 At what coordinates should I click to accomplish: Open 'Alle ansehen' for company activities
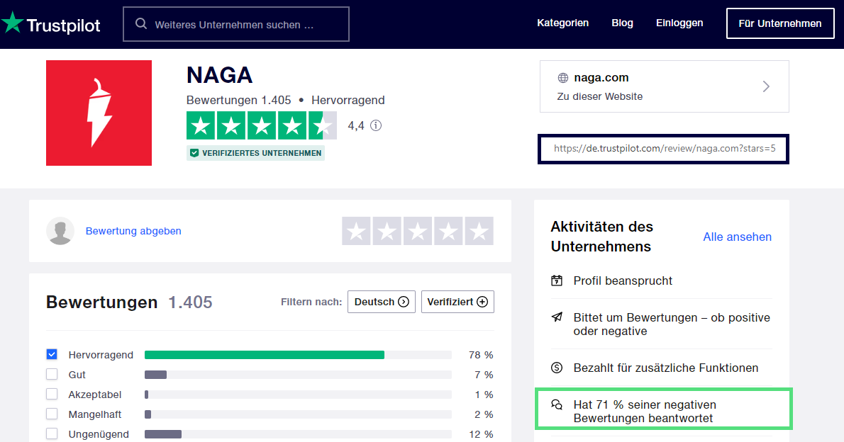(x=737, y=237)
